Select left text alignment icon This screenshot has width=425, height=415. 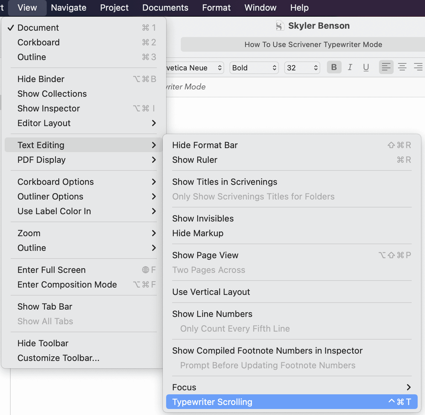click(x=386, y=67)
